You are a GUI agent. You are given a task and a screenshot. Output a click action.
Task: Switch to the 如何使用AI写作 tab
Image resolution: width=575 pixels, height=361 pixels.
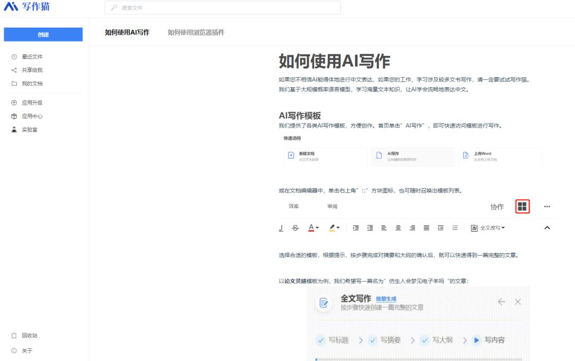pos(127,32)
